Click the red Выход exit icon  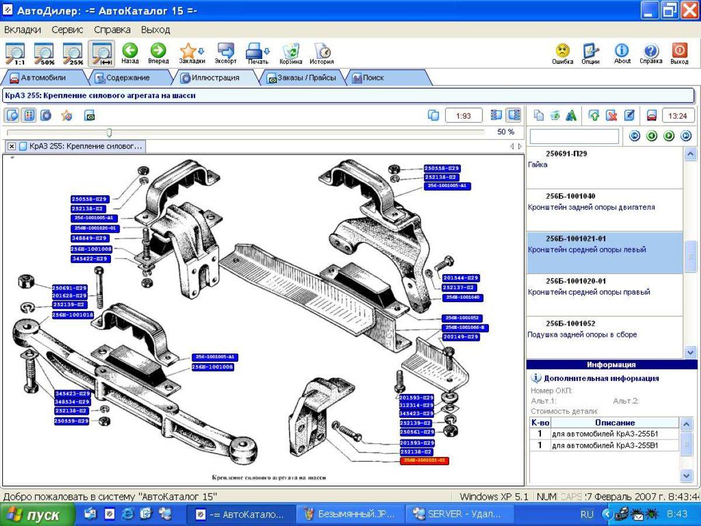coord(679,53)
